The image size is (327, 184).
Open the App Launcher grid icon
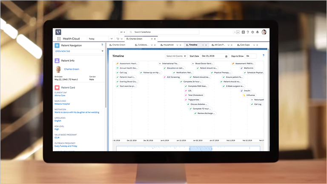pos(58,39)
